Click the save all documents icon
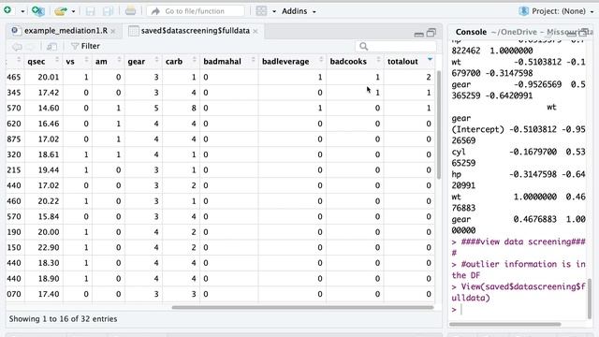Viewport: 599px width, 337px height. [x=109, y=11]
